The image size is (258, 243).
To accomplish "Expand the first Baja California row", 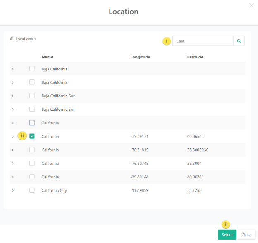I will tap(13, 69).
